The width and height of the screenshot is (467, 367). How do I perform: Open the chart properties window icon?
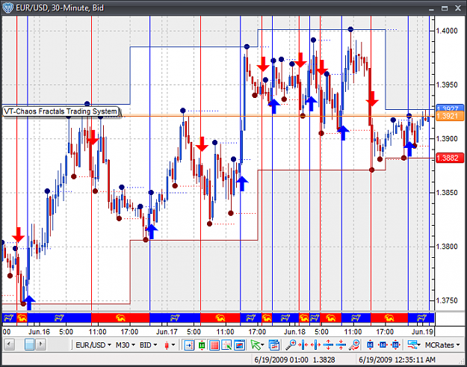coord(273,345)
